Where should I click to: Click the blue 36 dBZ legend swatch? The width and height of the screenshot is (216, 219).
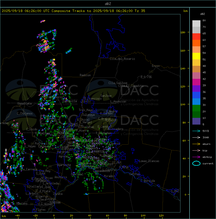click(x=196, y=95)
